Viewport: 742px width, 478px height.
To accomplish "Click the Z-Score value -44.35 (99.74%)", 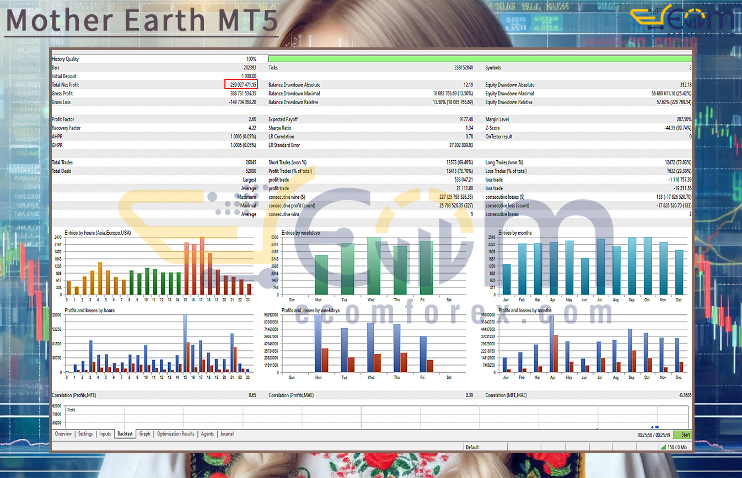I will tap(679, 128).
